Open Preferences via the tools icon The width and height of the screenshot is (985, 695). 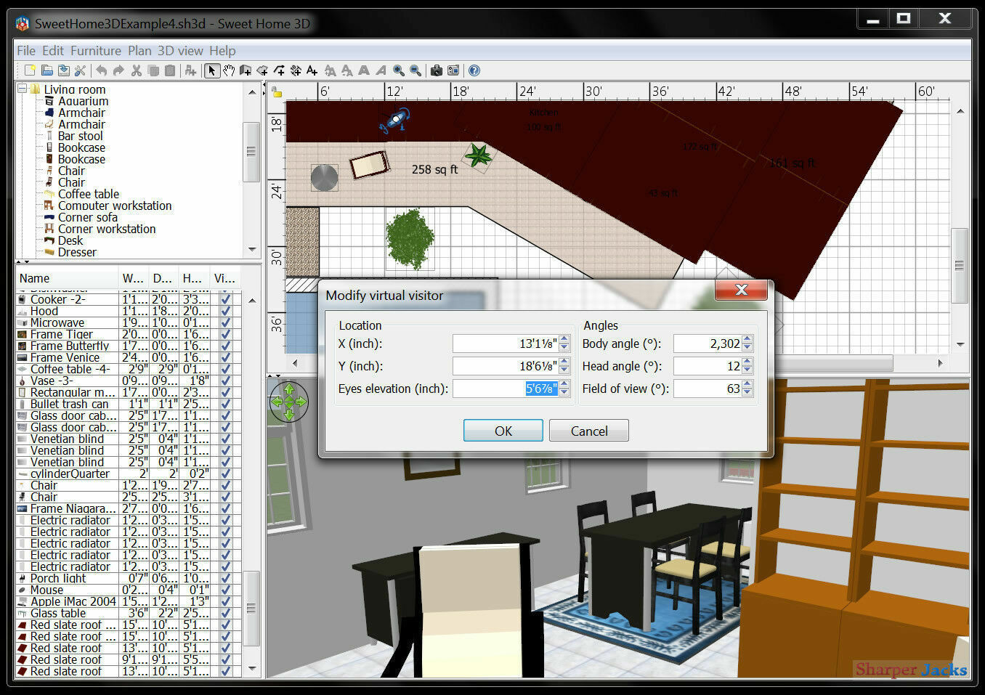pyautogui.click(x=80, y=70)
